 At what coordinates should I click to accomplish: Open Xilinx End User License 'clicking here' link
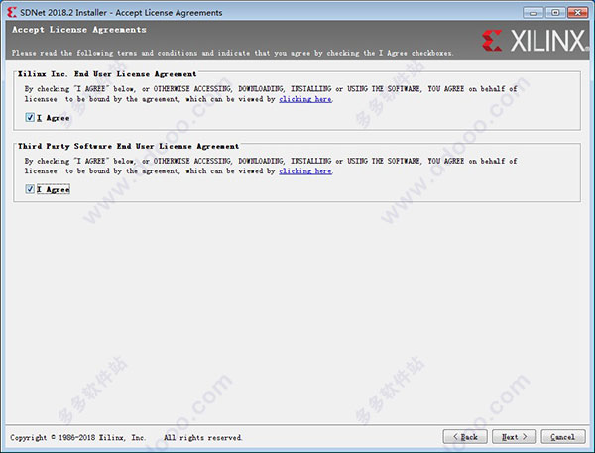click(305, 99)
